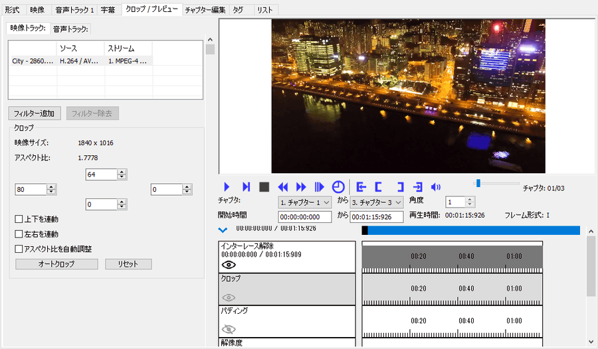Check アスペクト比を自動調整 option
This screenshot has height=349, width=598.
point(19,249)
